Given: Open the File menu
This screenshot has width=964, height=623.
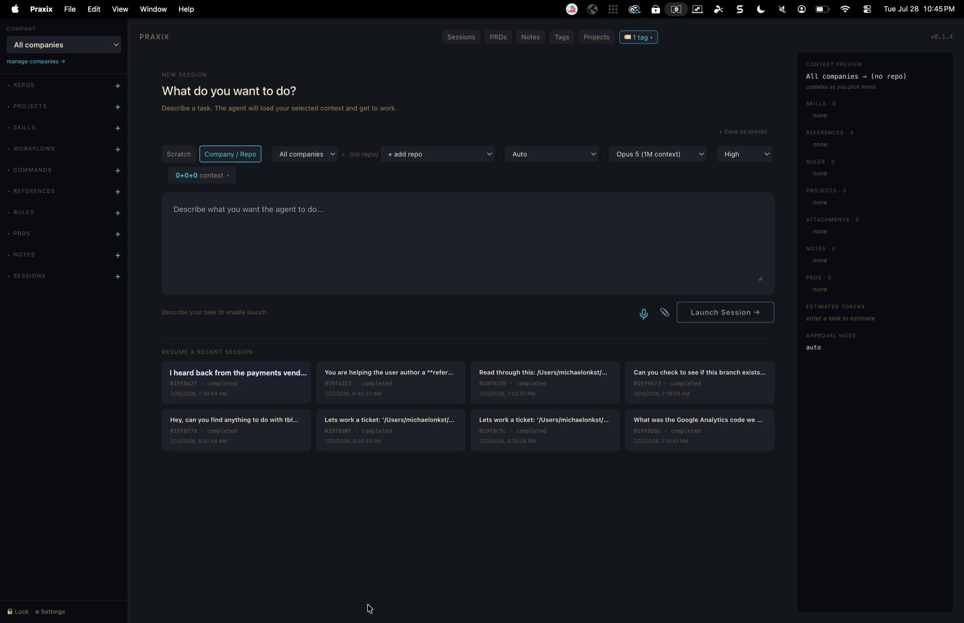Looking at the screenshot, I should [x=70, y=9].
